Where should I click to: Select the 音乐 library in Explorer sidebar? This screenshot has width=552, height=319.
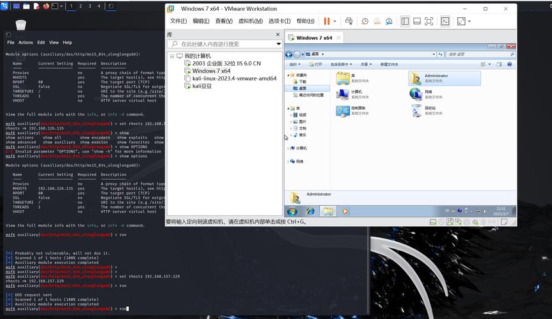click(x=300, y=135)
